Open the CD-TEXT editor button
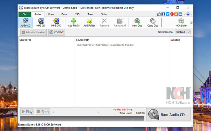 [x=57, y=32]
